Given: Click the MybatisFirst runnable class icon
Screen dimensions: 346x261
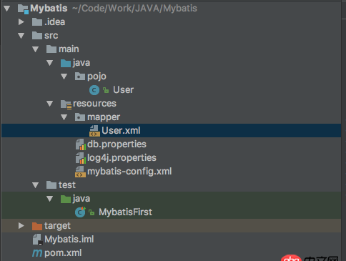Looking at the screenshot, I should tap(80, 212).
